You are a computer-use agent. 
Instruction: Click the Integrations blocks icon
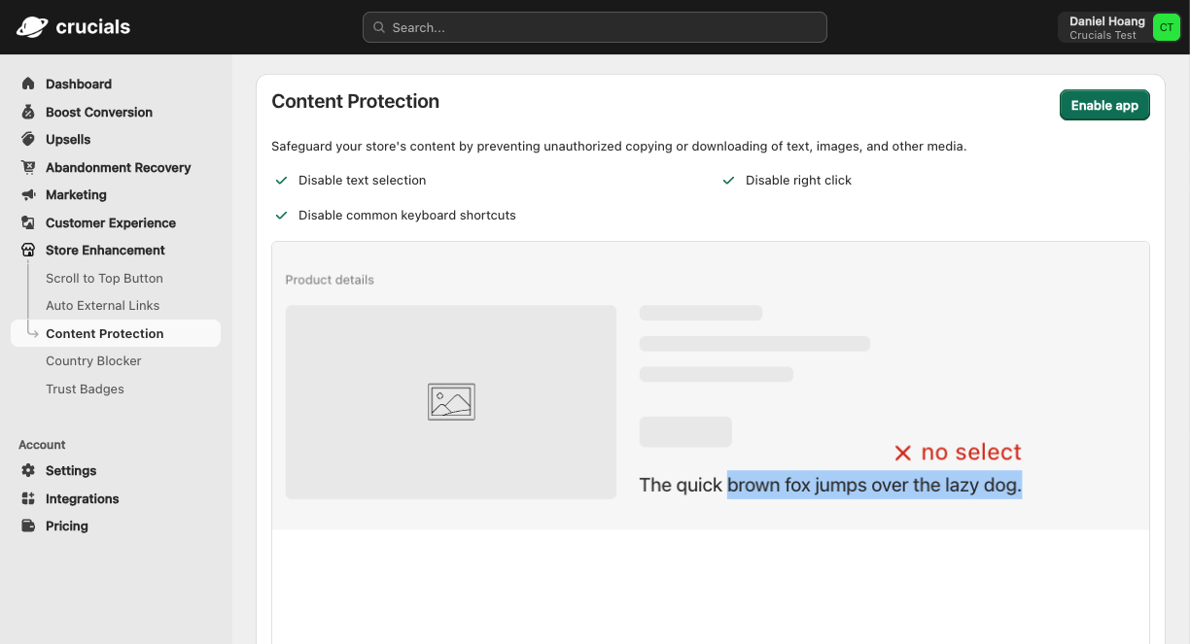tap(28, 498)
